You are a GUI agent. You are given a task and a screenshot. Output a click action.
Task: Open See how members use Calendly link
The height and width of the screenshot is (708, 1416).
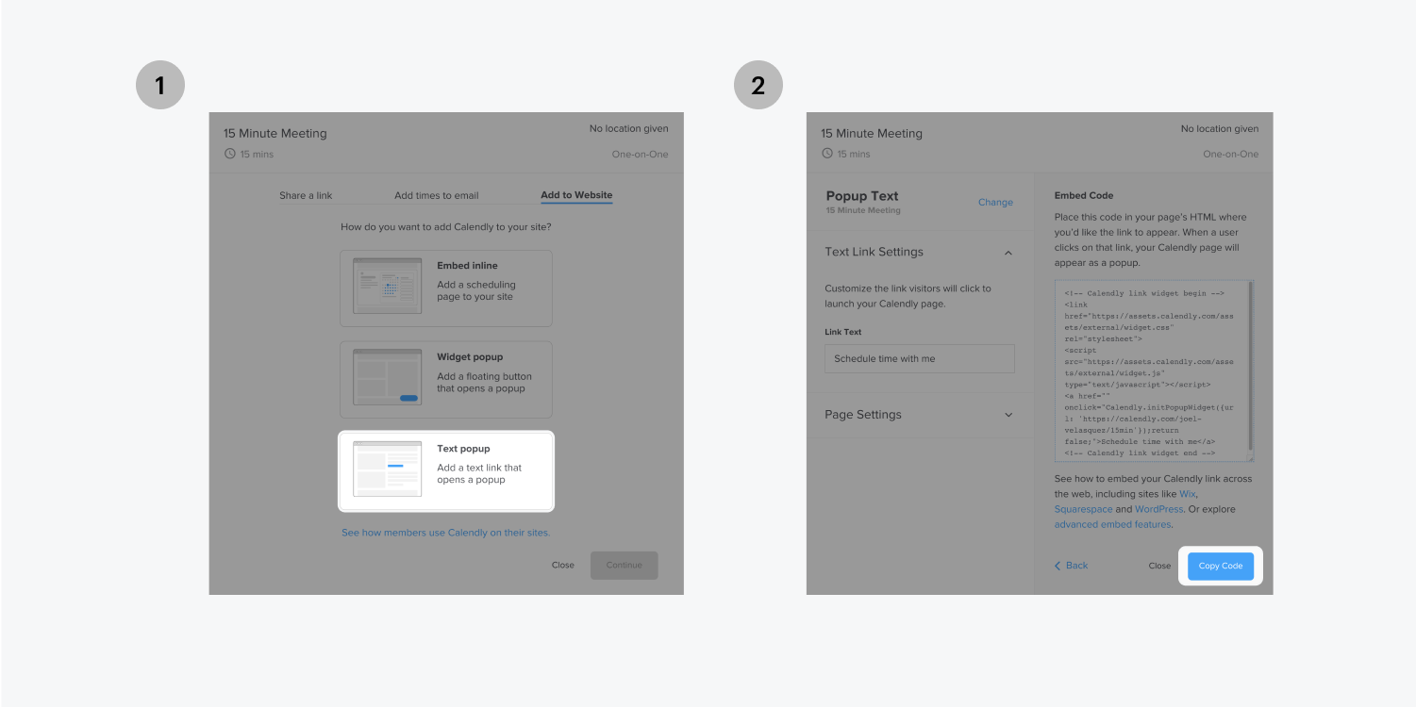click(445, 533)
